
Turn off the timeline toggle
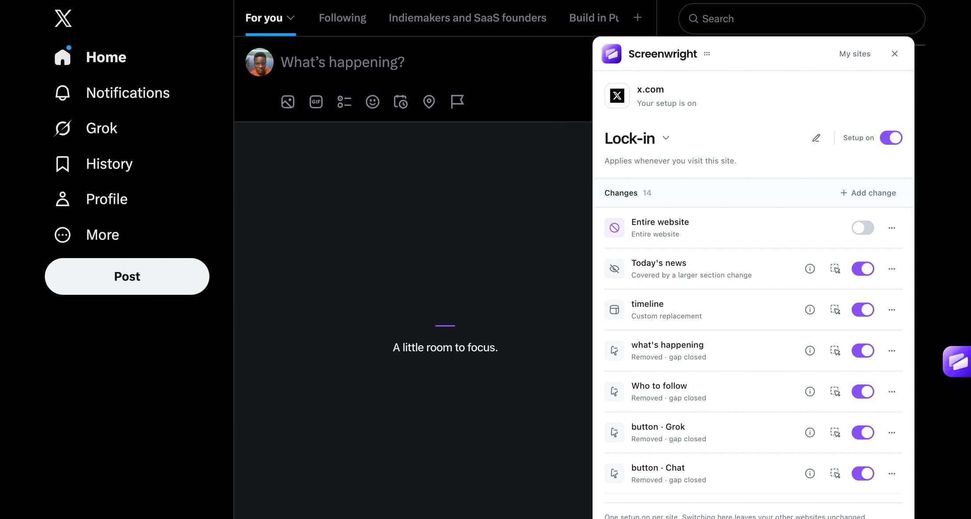click(x=863, y=310)
